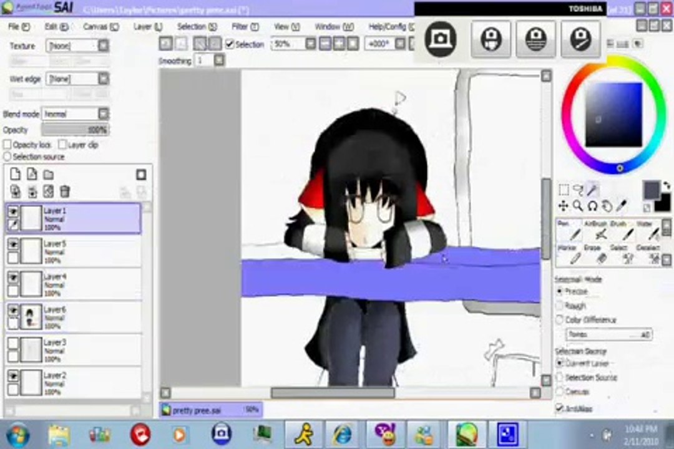Choose the Marker tool
This screenshot has height=449, width=674.
[569, 255]
